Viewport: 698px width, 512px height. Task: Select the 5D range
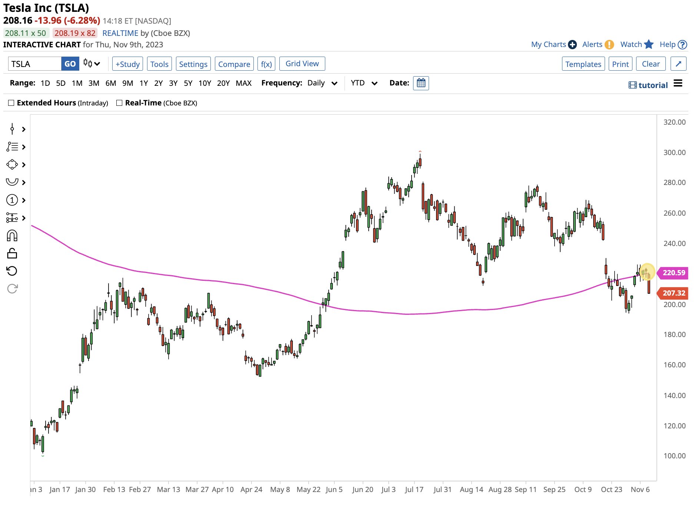point(61,83)
